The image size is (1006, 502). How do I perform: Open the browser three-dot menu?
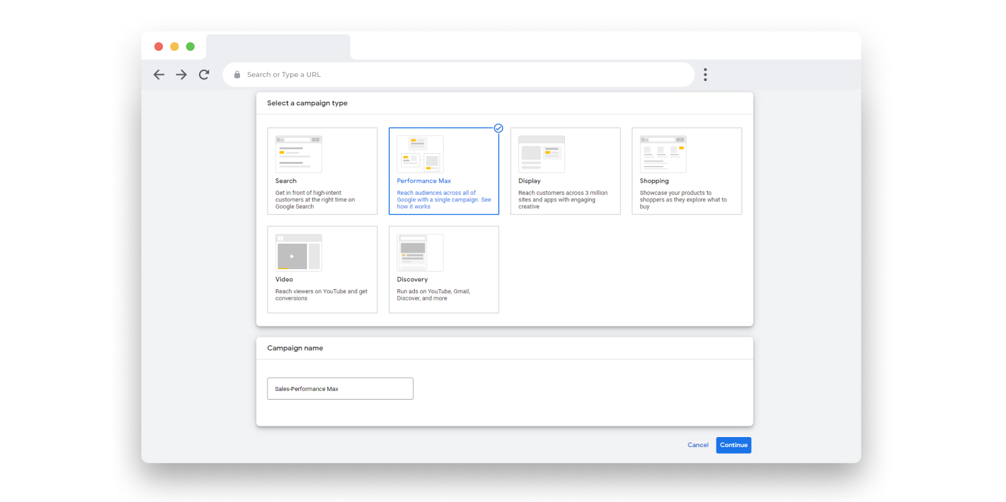point(705,75)
